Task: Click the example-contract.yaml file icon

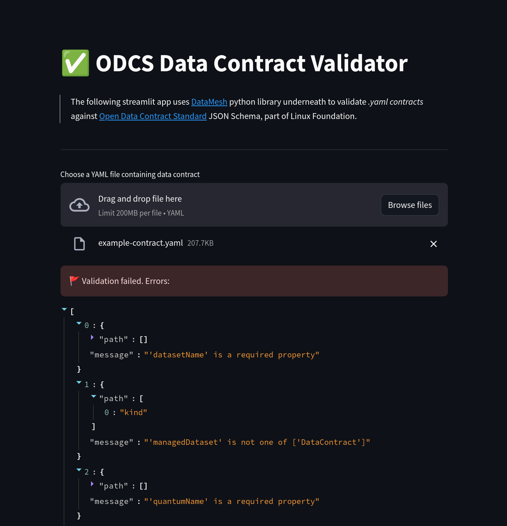Action: [x=79, y=244]
